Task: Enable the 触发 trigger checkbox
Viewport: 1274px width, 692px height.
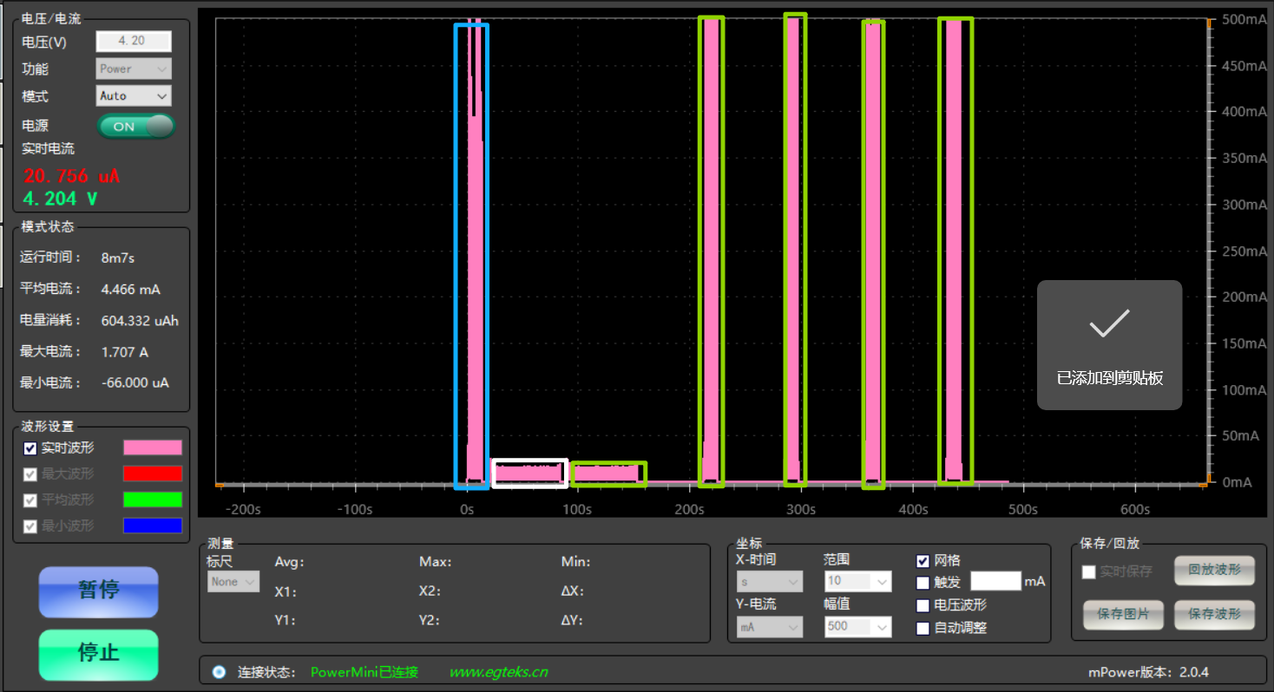Action: (923, 583)
